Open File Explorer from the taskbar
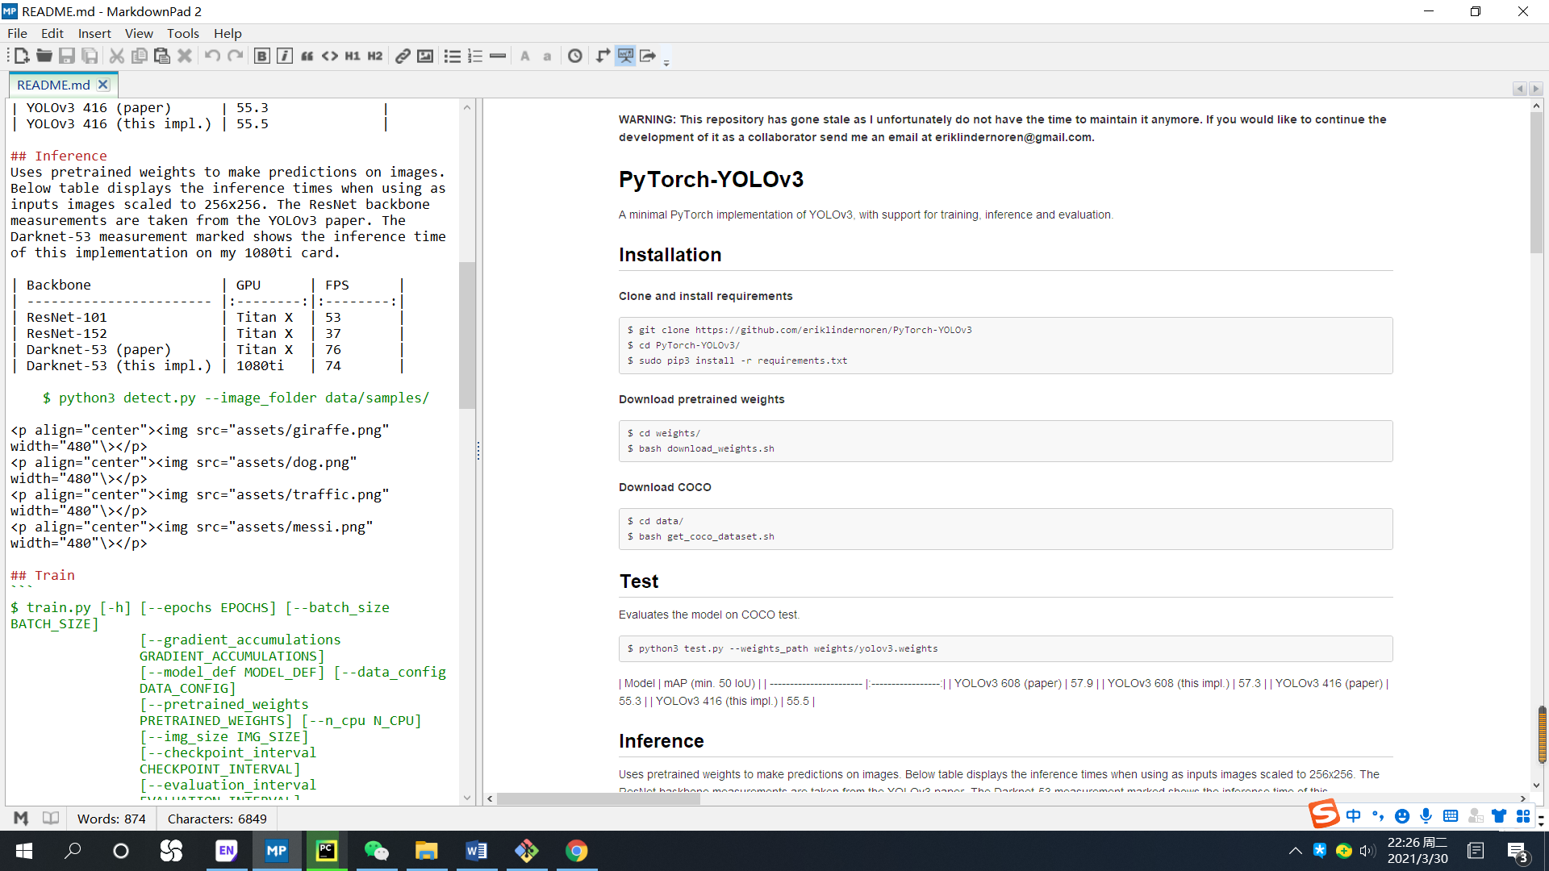 pos(426,851)
